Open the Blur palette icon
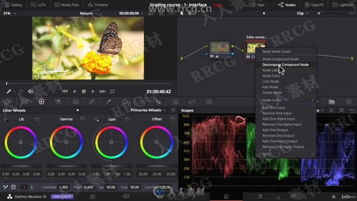357x201 pixels. point(159,102)
